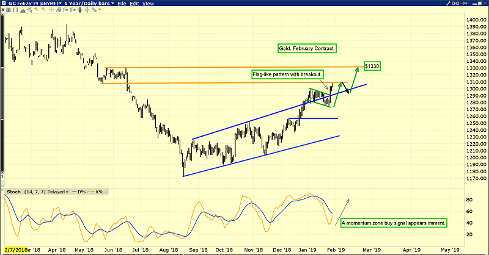The width and height of the screenshot is (489, 255).
Task: Click the bar chart type icon
Action: click(x=16, y=10)
